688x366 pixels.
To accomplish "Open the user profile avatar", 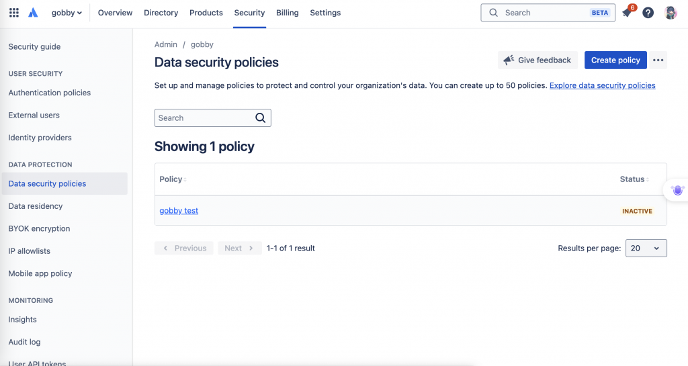I will coord(670,13).
